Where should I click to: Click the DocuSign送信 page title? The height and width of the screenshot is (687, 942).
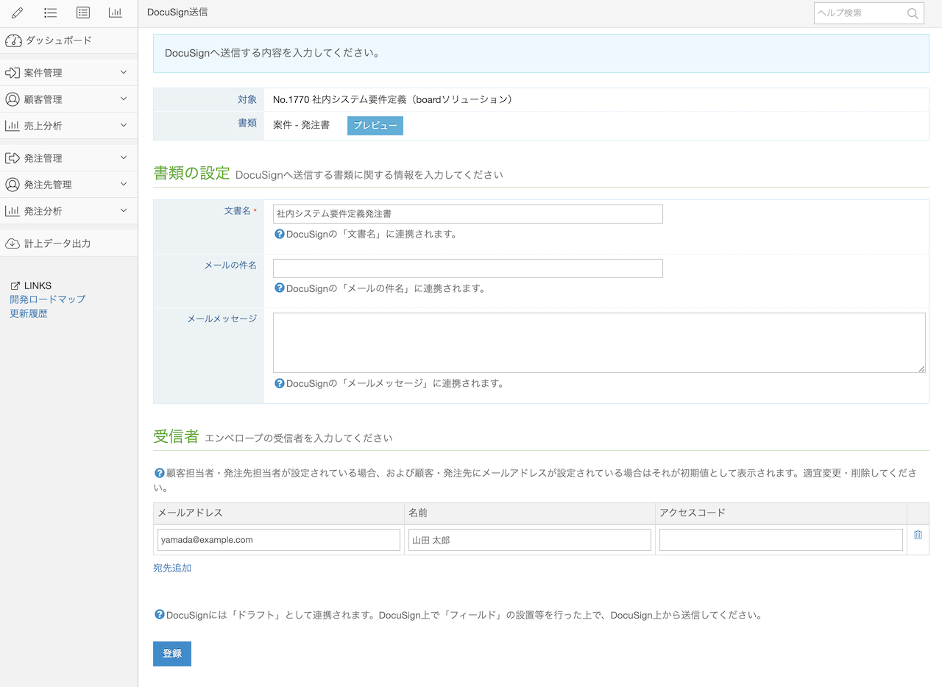tap(177, 13)
